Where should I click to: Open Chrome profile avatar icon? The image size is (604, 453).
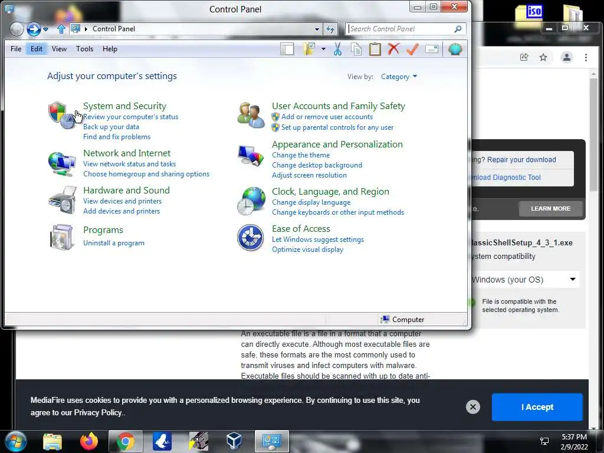pyautogui.click(x=567, y=57)
